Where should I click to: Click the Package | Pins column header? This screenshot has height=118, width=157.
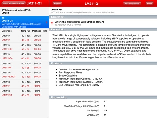40,31
